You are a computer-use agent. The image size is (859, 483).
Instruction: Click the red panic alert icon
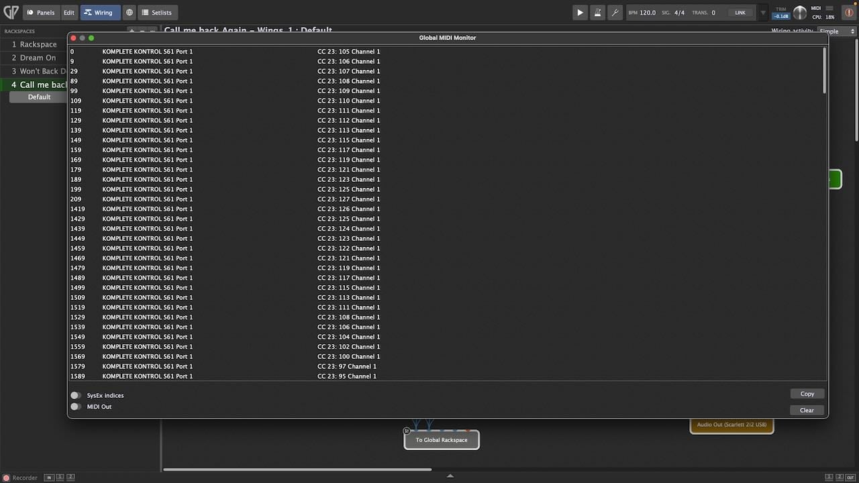[x=849, y=12]
